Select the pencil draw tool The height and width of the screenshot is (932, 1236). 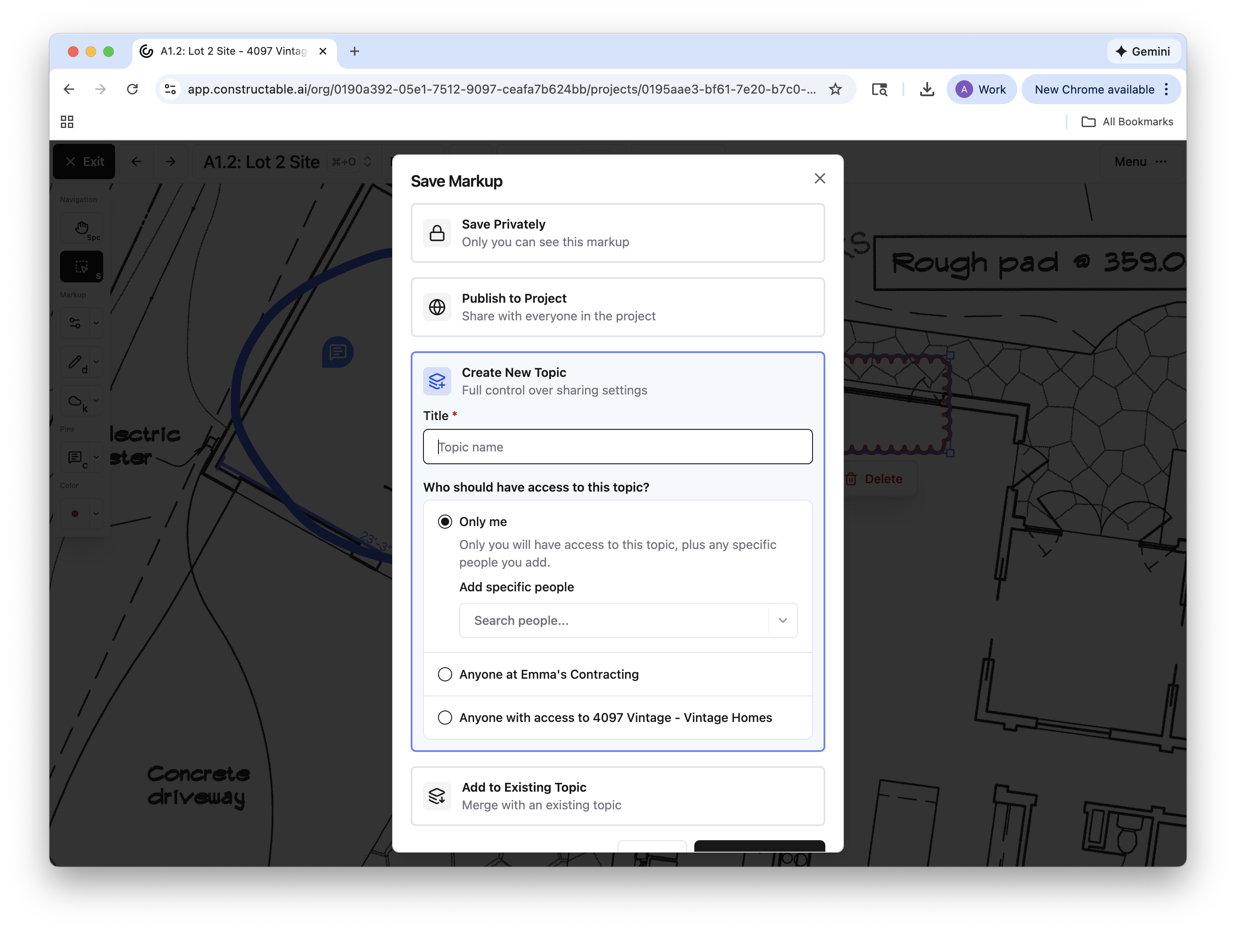75,362
